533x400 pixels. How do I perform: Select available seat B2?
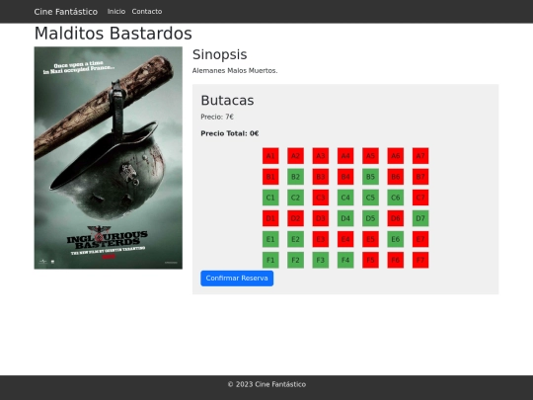(295, 177)
